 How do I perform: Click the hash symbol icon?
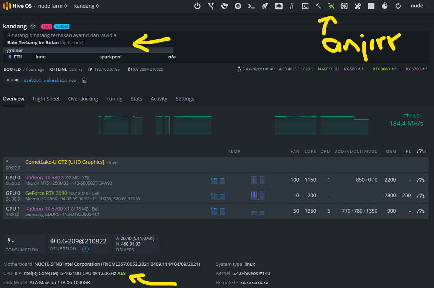(x=291, y=6)
